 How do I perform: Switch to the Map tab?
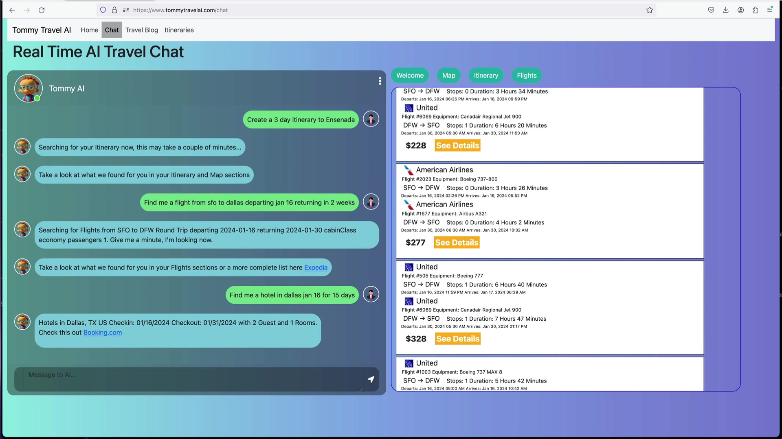pyautogui.click(x=449, y=76)
